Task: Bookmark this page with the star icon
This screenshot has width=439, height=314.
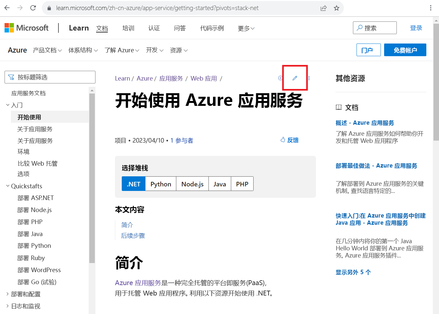Action: click(x=336, y=8)
